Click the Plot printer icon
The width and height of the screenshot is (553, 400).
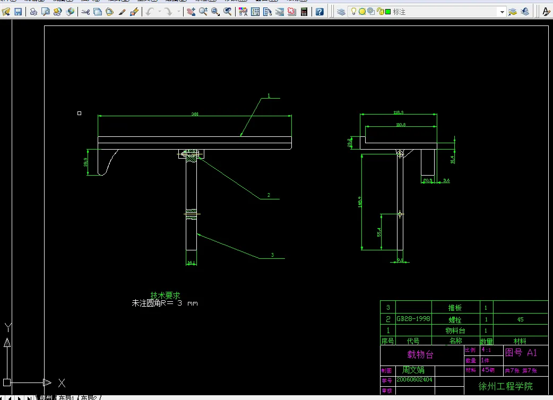click(x=33, y=12)
